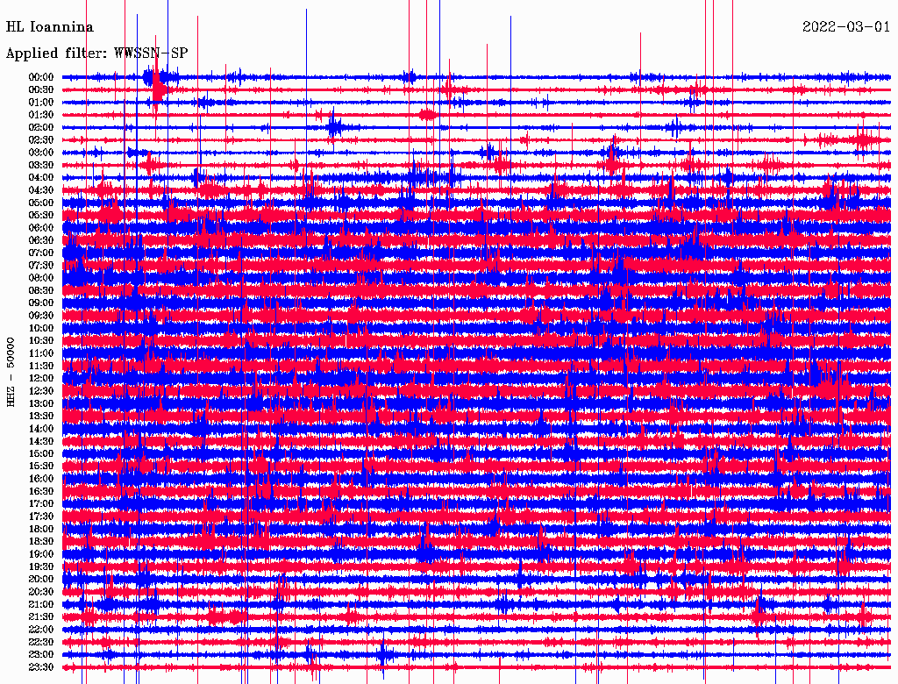Select the 09:30 time row label
This screenshot has height=684, width=898.
click(41, 316)
